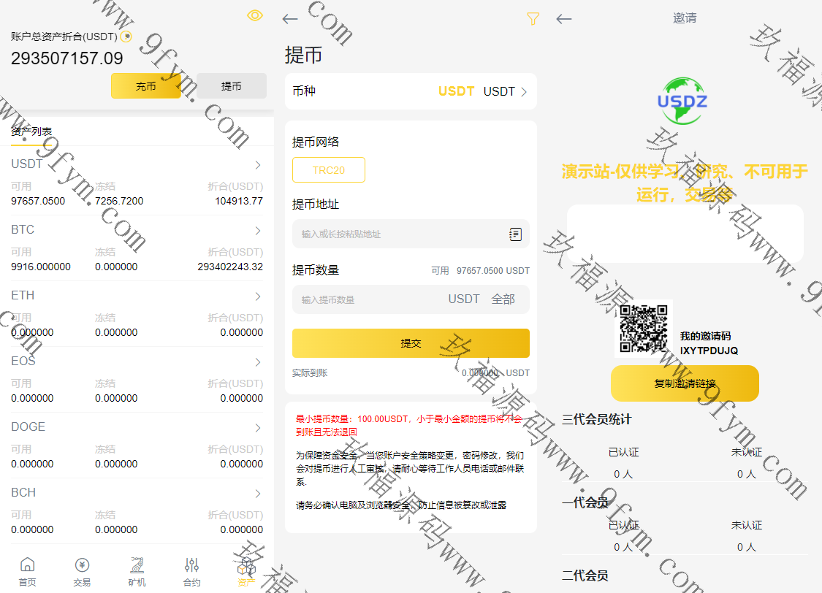The image size is (822, 593).
Task: Expand the BTC asset details chevron
Action: pyautogui.click(x=258, y=231)
